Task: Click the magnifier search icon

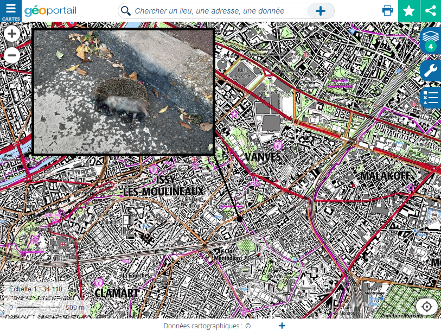Action: (x=126, y=11)
